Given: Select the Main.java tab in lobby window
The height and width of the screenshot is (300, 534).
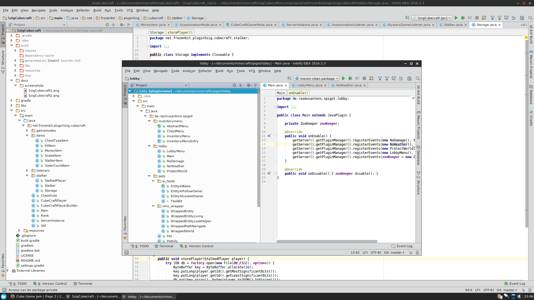Looking at the screenshot, I should pyautogui.click(x=275, y=85).
